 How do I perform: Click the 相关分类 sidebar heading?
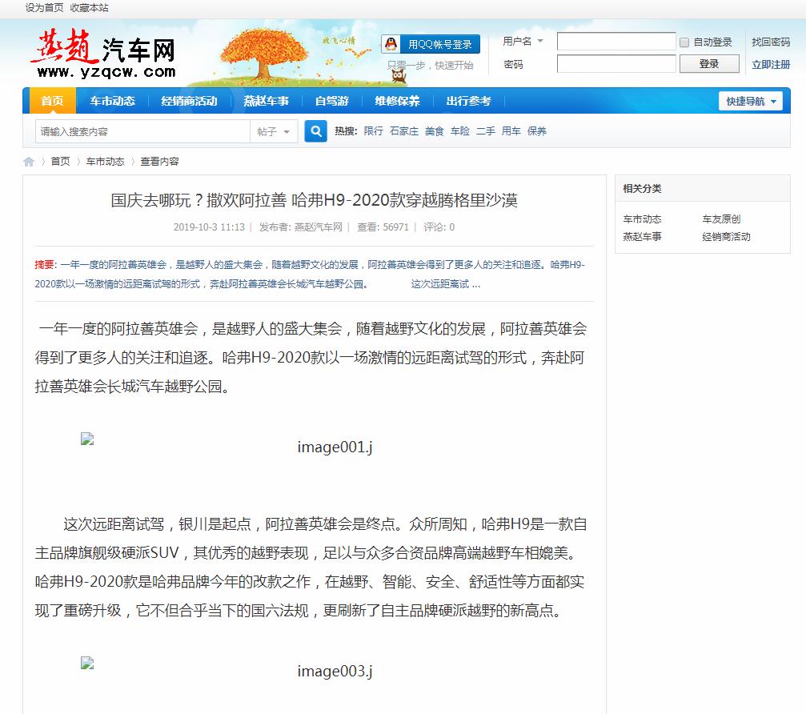coord(642,189)
